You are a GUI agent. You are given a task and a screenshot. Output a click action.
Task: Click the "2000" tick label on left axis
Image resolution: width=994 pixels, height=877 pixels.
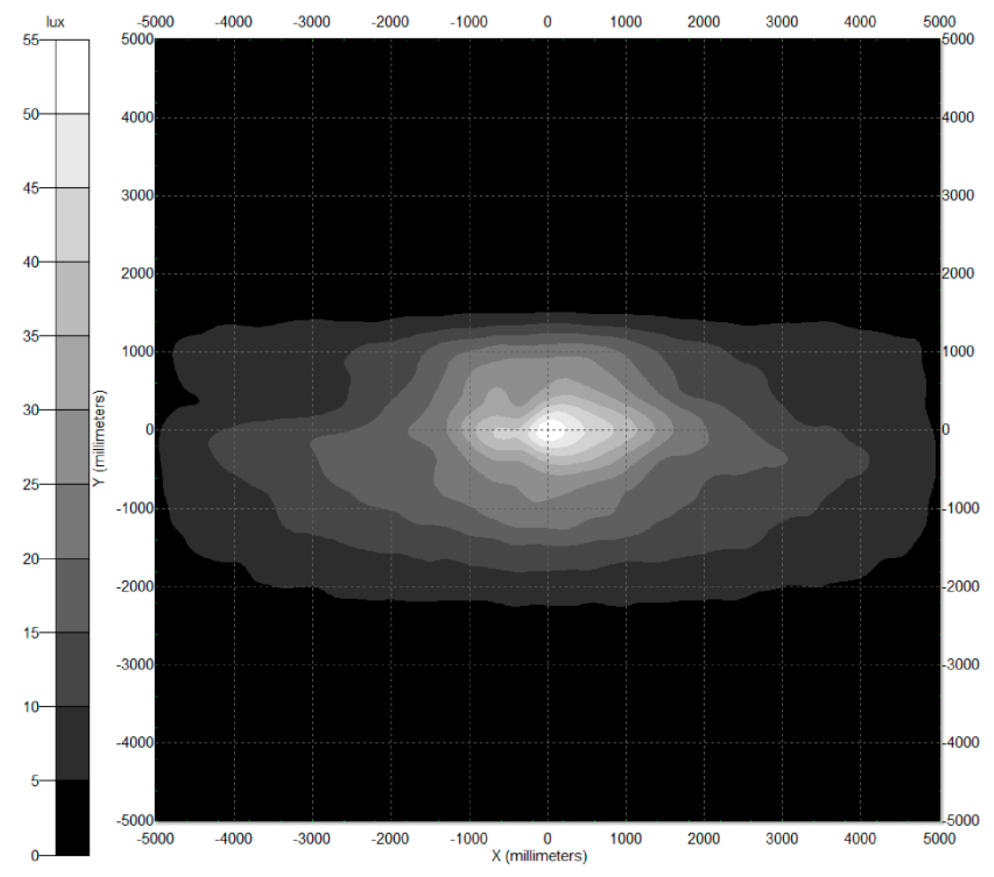point(137,274)
